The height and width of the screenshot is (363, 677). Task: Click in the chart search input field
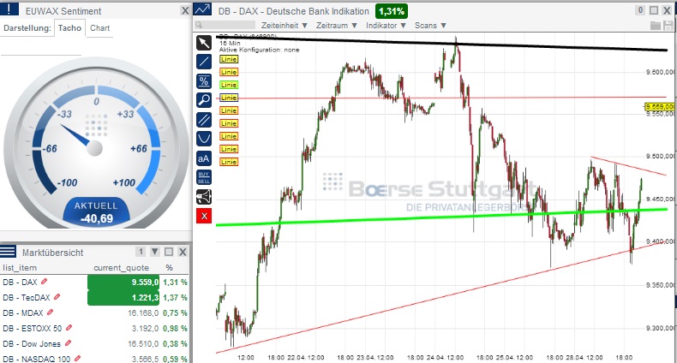coord(225,26)
